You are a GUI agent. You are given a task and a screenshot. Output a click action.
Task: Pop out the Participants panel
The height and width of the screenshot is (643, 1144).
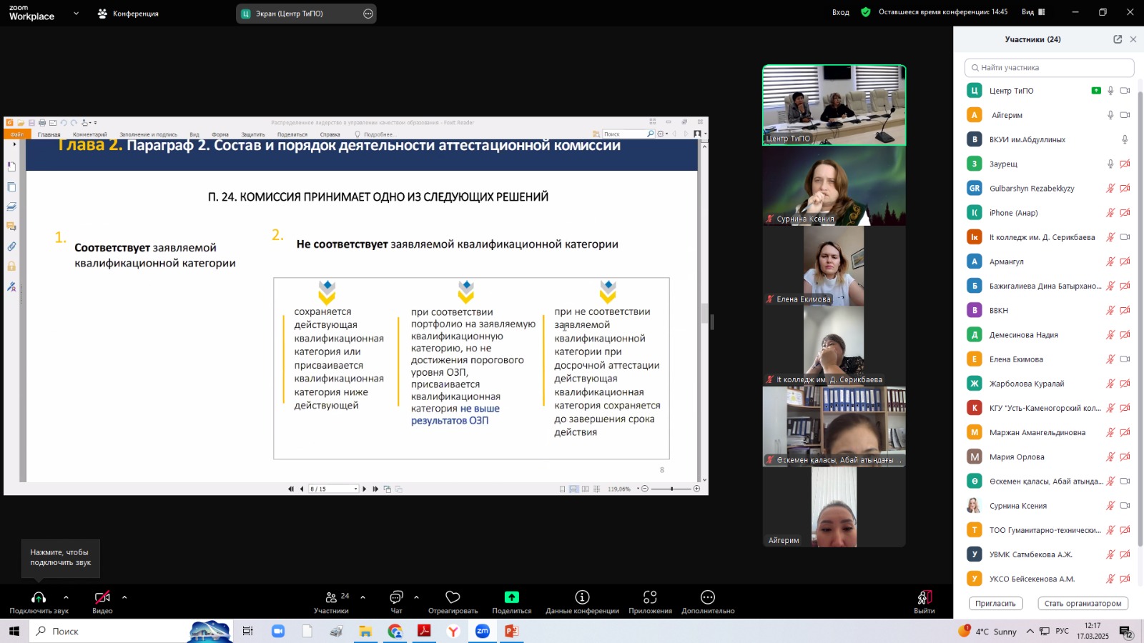(1118, 39)
